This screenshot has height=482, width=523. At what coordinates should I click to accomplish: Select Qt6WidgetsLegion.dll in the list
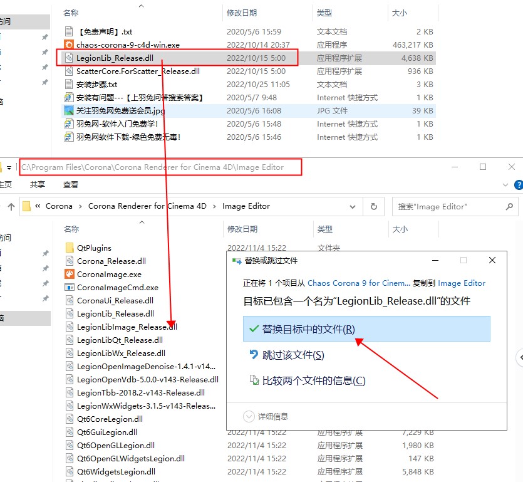[116, 471]
